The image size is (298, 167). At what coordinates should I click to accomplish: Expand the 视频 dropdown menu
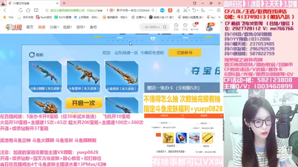(67, 27)
